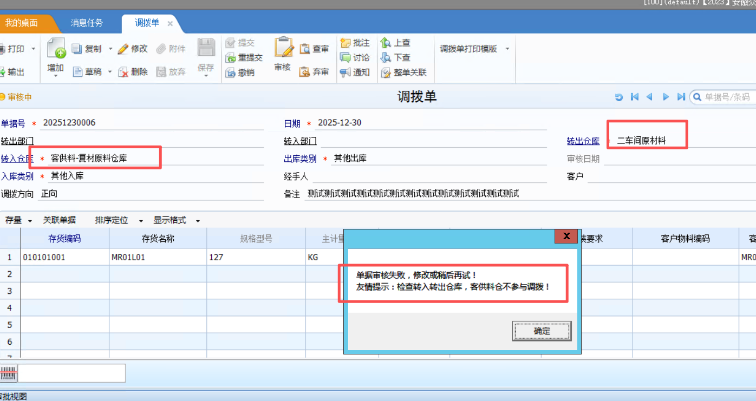Screen dimensions: 756x401
Task: Switch to the 消息任务 tab
Action: click(x=87, y=23)
